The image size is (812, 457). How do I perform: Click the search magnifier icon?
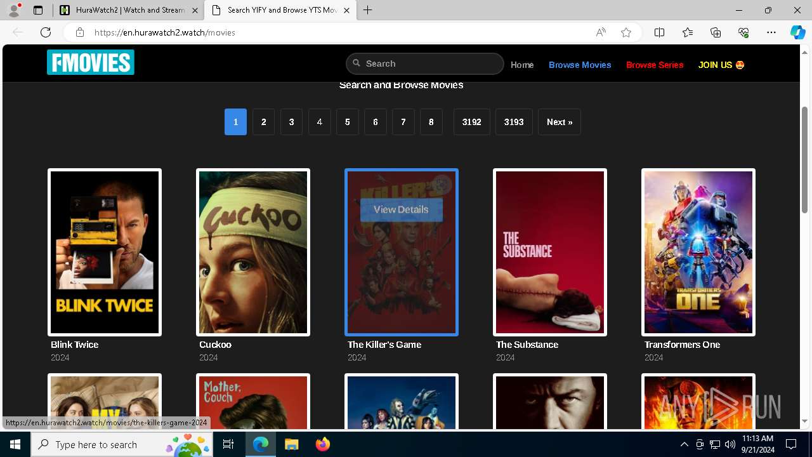pyautogui.click(x=357, y=63)
